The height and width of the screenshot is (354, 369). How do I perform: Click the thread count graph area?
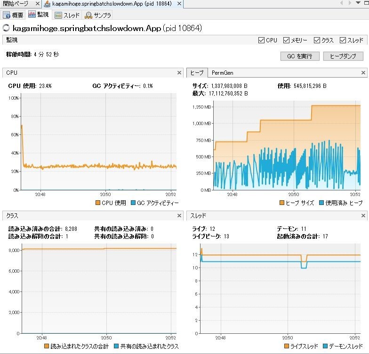(x=281, y=289)
